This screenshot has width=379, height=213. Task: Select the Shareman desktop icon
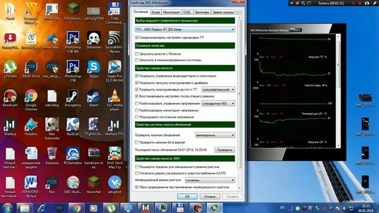point(94,40)
